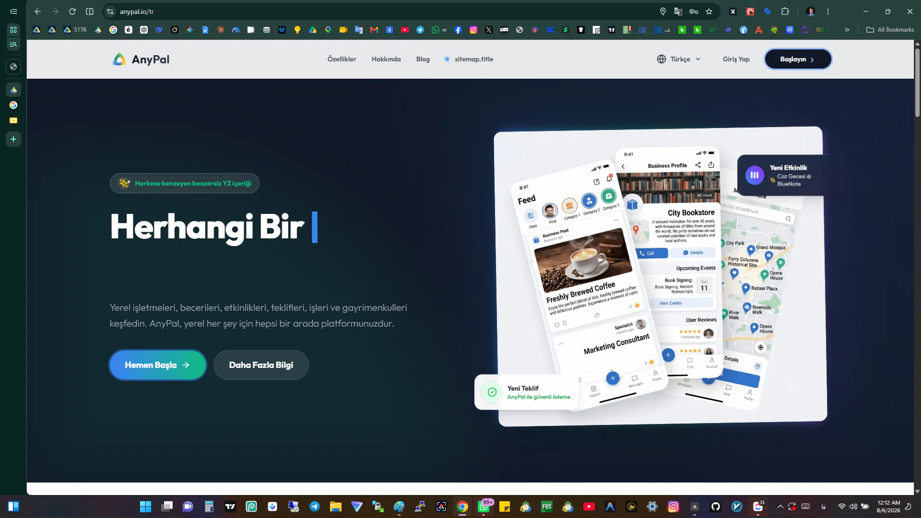Open Chrome from the taskbar
The height and width of the screenshot is (518, 921).
462,506
